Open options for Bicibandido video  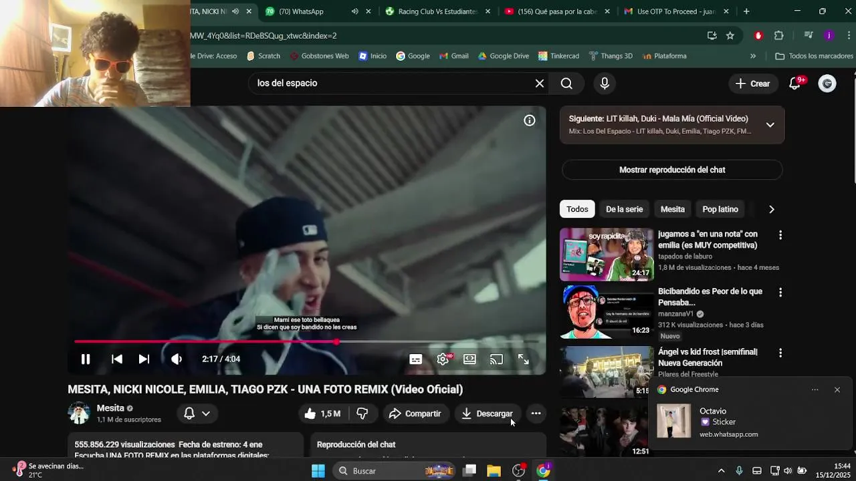(780, 293)
